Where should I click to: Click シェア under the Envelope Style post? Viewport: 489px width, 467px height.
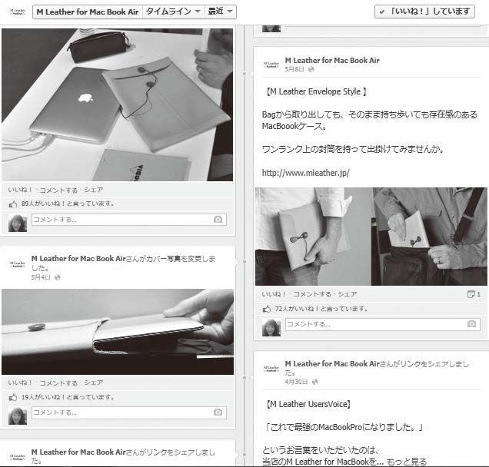click(x=348, y=293)
